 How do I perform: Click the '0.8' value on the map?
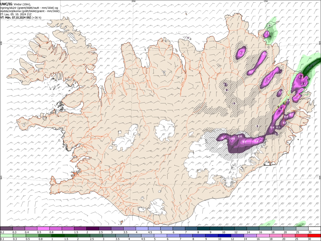point(265,54)
